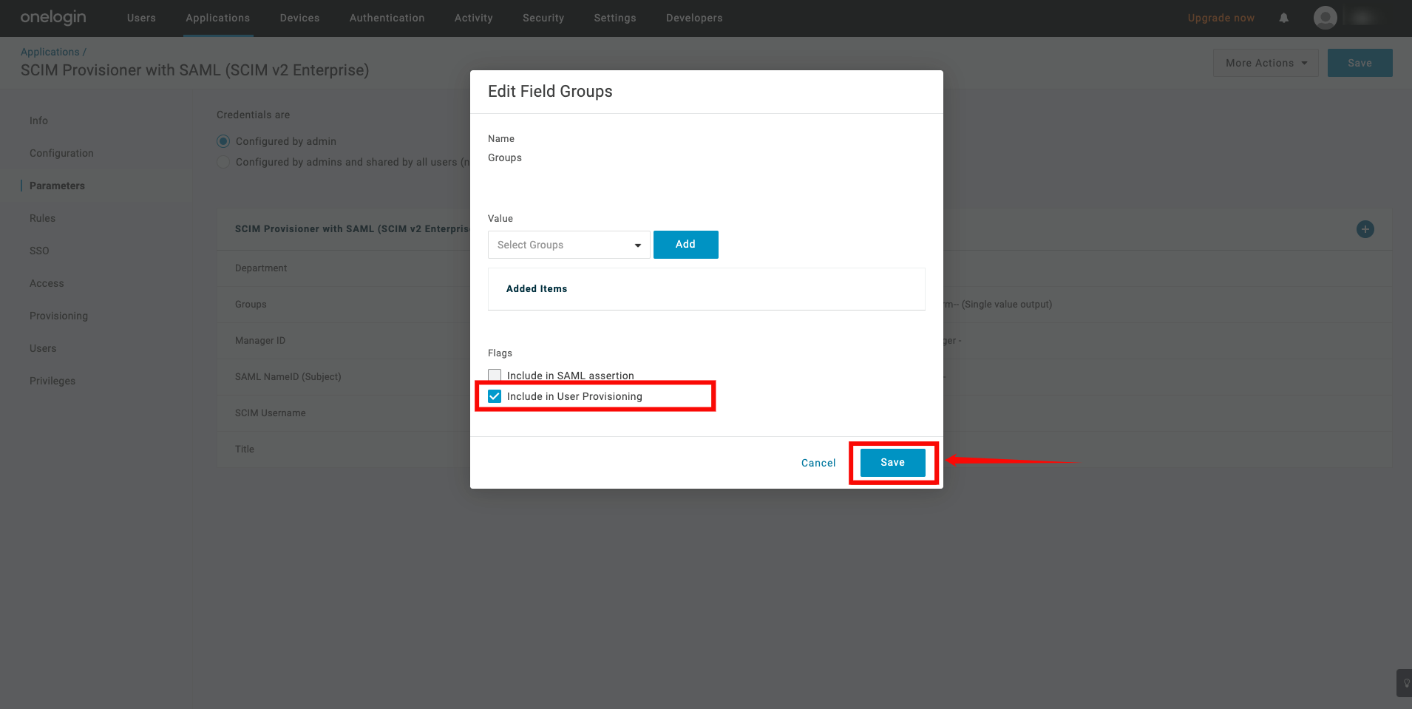The height and width of the screenshot is (709, 1412).
Task: Switch to the Privileges sidebar tab
Action: point(52,381)
